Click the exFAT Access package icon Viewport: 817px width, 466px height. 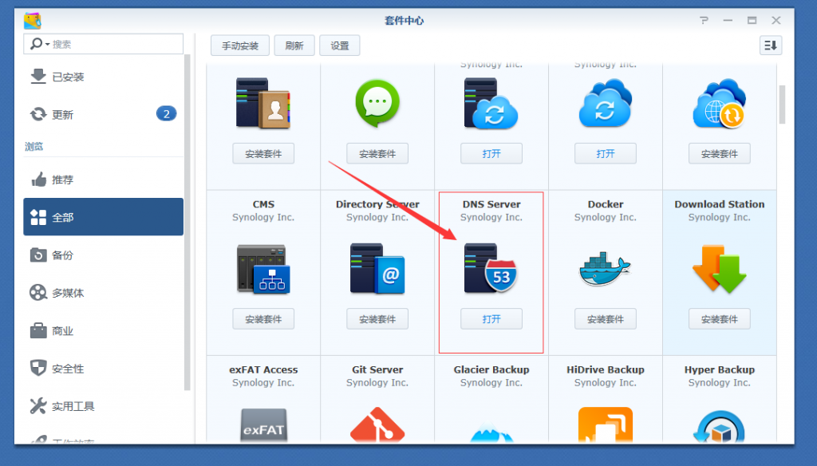(x=263, y=425)
